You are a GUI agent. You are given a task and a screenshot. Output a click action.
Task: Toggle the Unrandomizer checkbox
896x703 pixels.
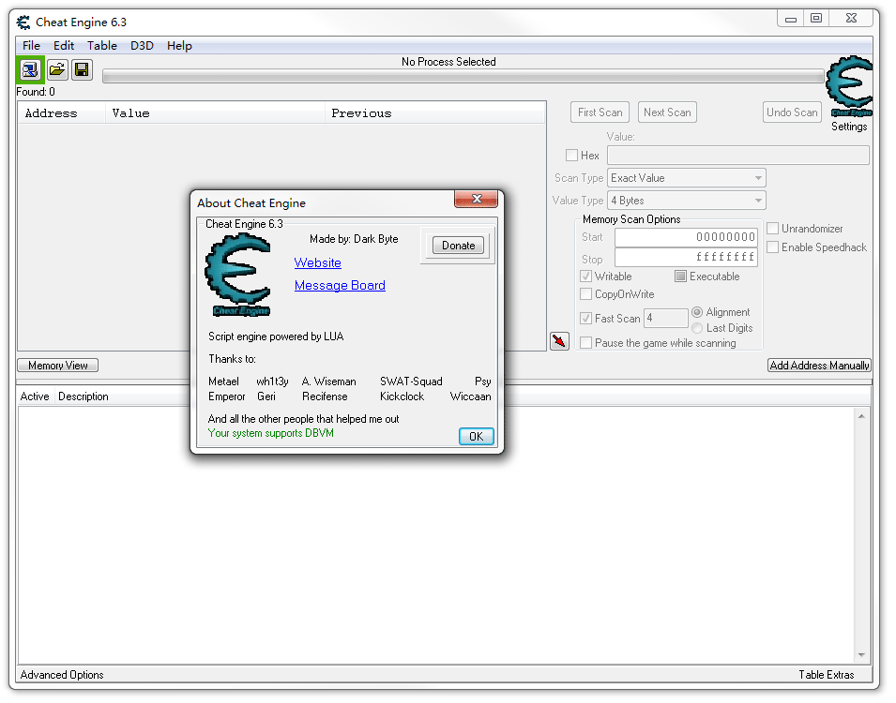click(773, 229)
